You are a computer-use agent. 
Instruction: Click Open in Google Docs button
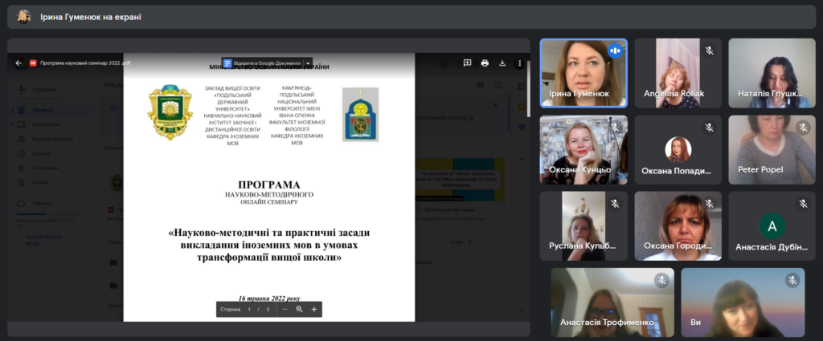pyautogui.click(x=262, y=63)
